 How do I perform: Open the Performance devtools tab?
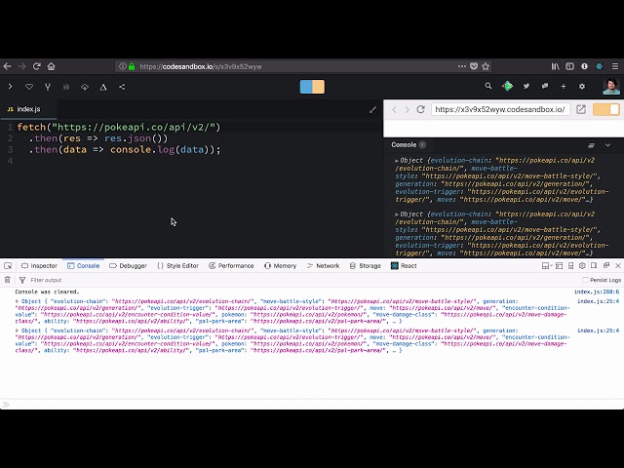(231, 266)
